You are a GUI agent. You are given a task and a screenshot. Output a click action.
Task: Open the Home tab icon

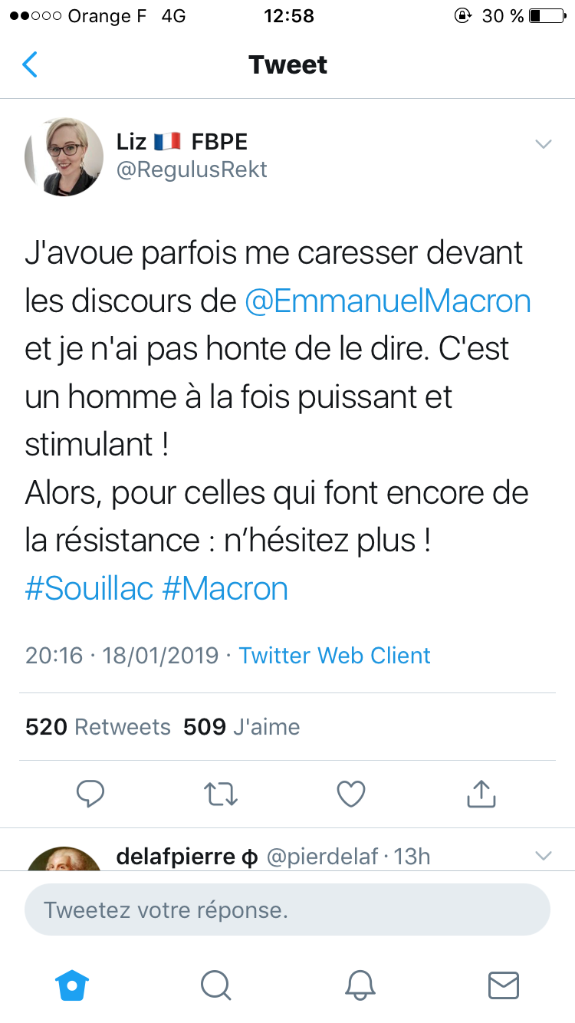(72, 985)
